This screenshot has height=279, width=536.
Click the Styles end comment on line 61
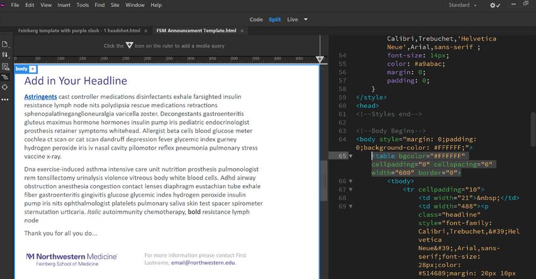(x=389, y=114)
